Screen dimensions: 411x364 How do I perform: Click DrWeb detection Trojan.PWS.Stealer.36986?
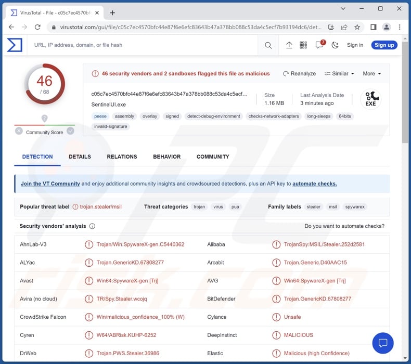point(127,353)
